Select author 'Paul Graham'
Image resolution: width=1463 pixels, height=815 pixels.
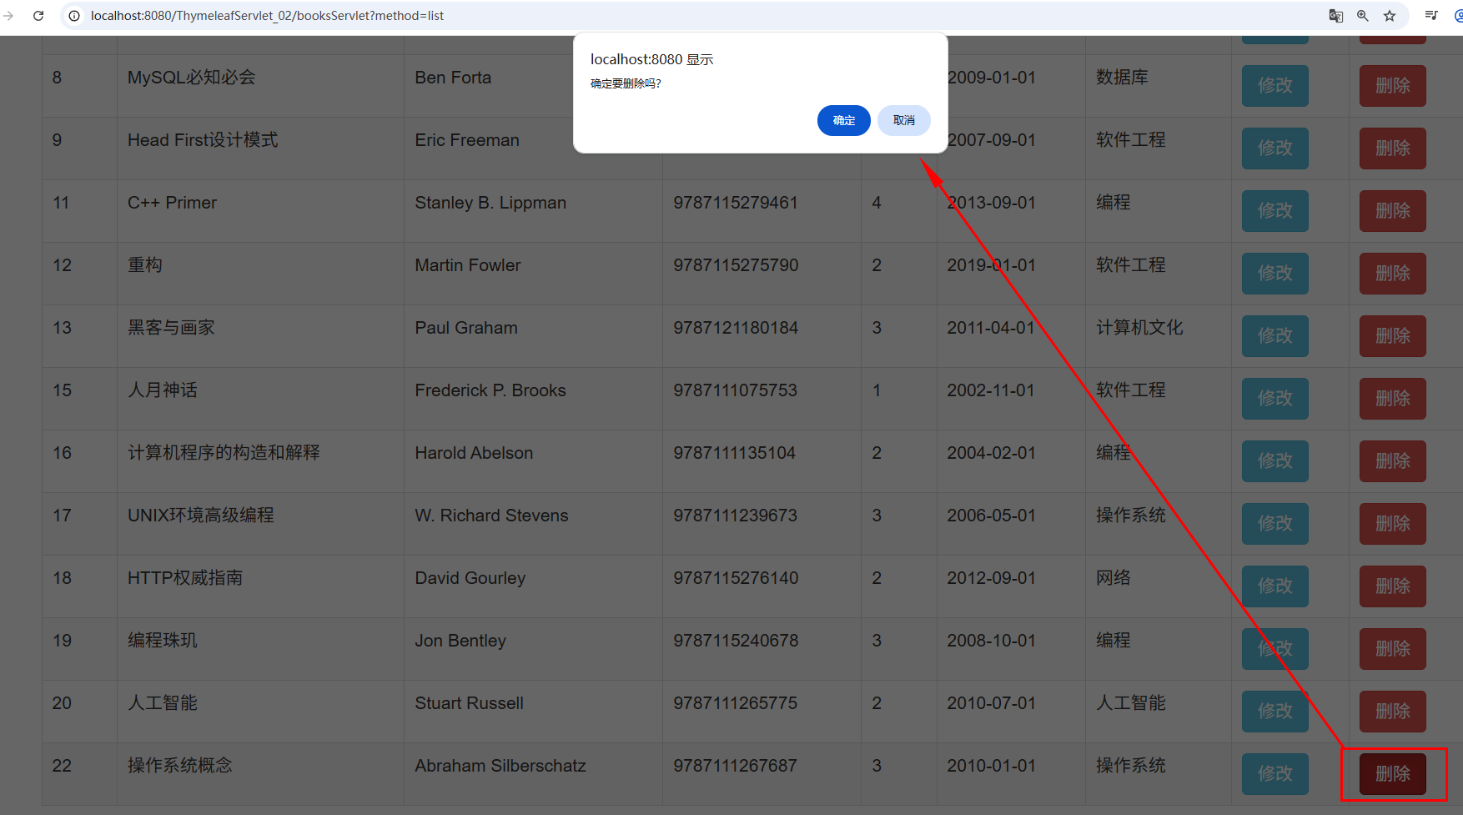[466, 328]
